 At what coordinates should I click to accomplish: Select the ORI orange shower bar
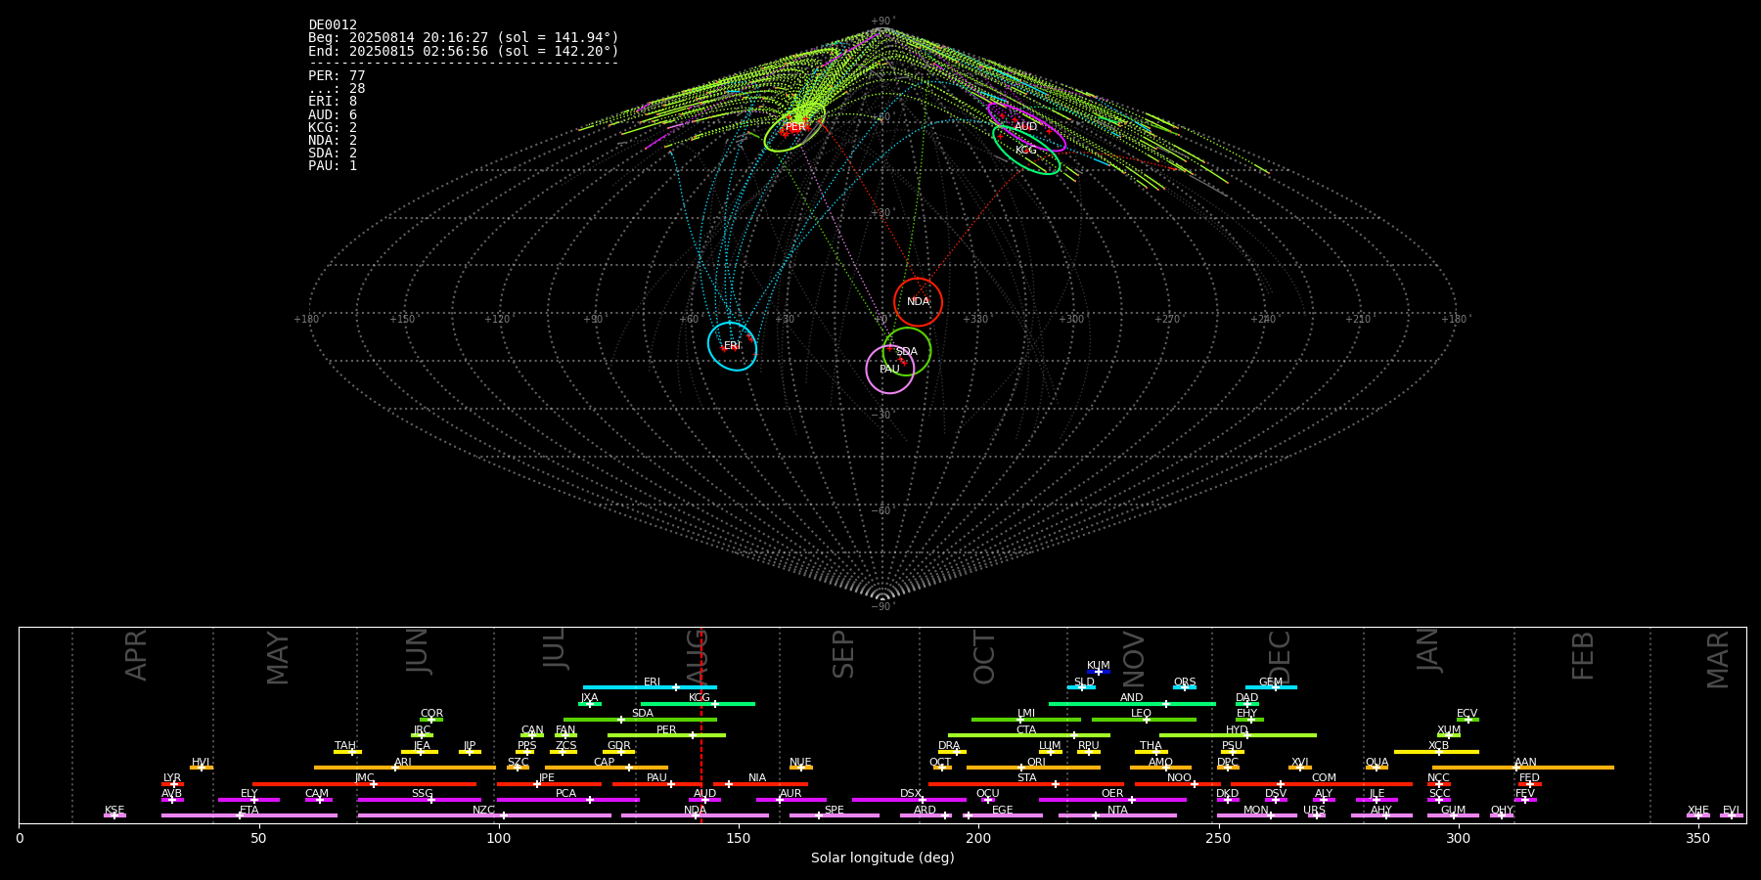click(1033, 768)
